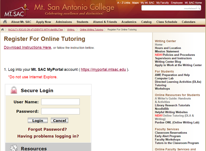Viewport: 206px width, 151px height.
Task: Click the magnifier search icon
Action: 199,8
